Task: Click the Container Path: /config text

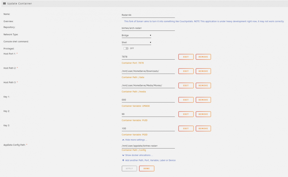Action: pyautogui.click(x=134, y=150)
